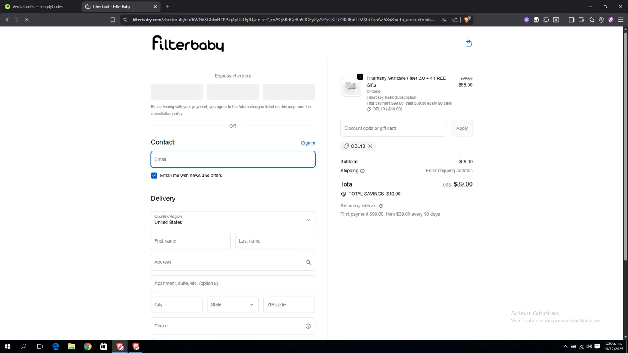Open the shopping bag cart icon
The image size is (628, 353).
(468, 43)
